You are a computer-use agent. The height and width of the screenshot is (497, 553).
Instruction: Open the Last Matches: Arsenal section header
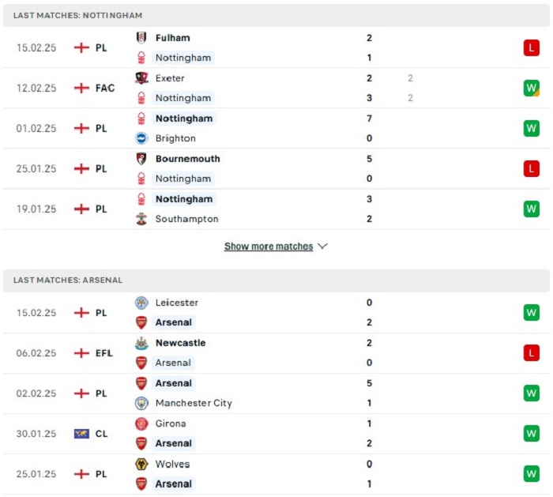pyautogui.click(x=276, y=281)
